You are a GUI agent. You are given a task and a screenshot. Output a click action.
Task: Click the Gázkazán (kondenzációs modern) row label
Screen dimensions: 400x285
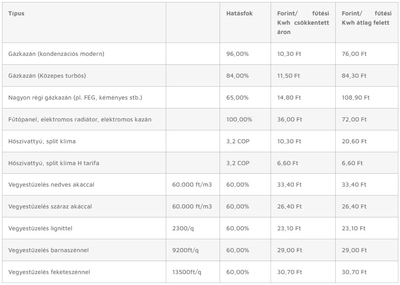tap(56, 54)
